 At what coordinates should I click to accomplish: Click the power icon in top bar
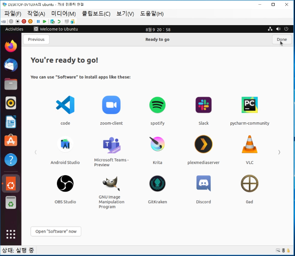[286, 29]
